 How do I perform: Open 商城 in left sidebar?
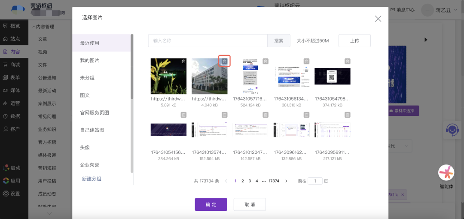[15, 64]
